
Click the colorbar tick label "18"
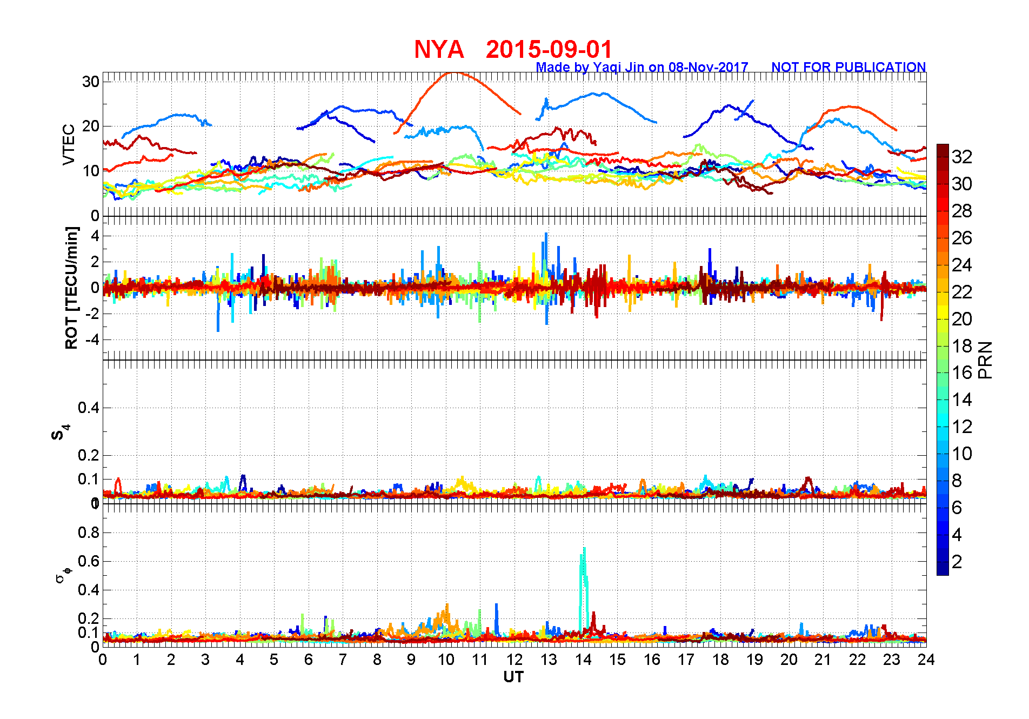(x=962, y=346)
